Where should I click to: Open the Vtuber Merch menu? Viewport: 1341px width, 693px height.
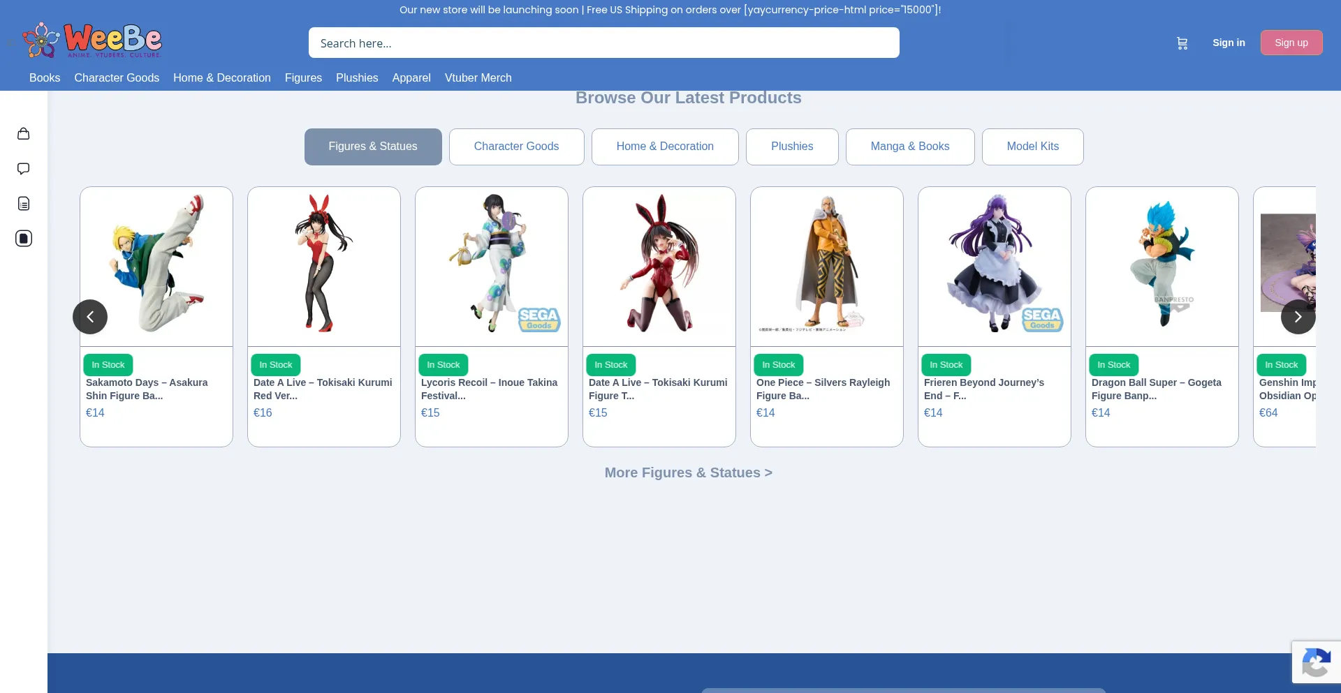click(x=478, y=77)
